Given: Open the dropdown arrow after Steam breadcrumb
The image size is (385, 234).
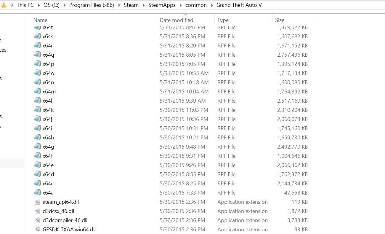Looking at the screenshot, I should (x=143, y=5).
